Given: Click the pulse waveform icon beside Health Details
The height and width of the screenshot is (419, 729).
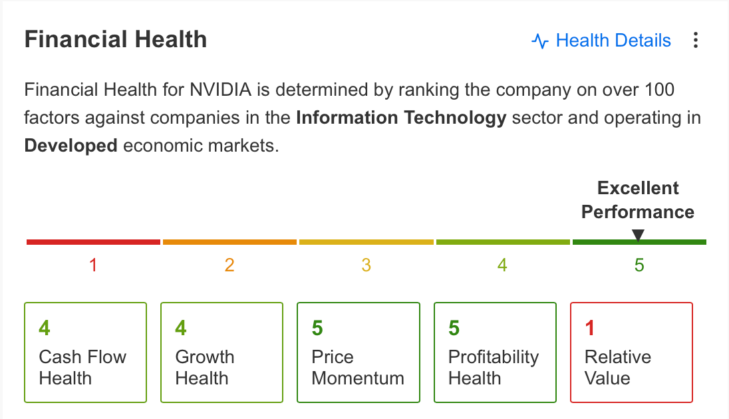Looking at the screenshot, I should point(541,41).
